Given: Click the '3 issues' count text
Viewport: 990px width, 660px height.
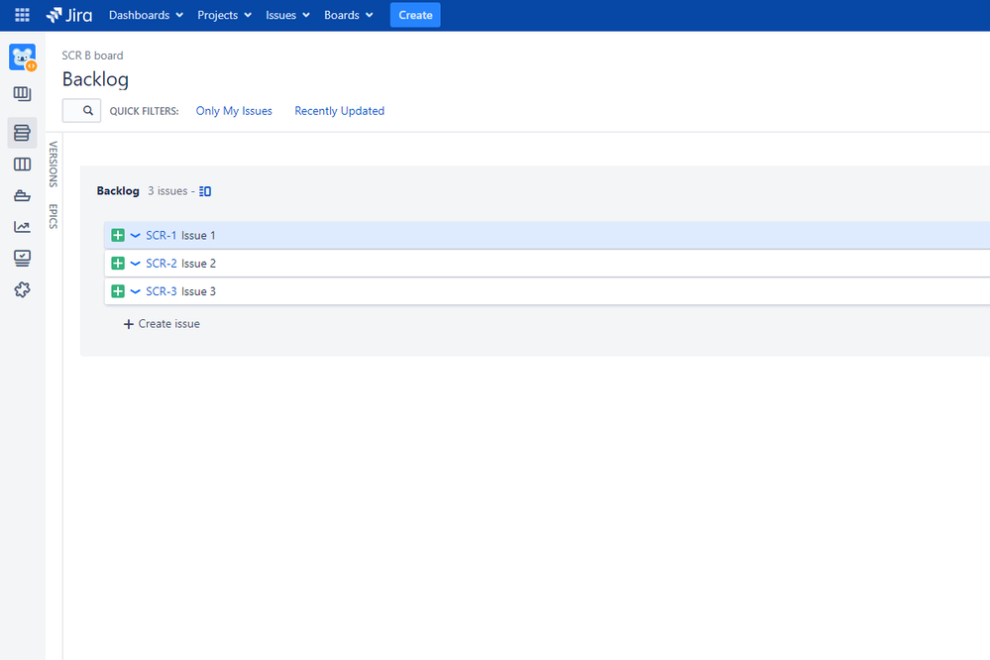Looking at the screenshot, I should pyautogui.click(x=167, y=190).
